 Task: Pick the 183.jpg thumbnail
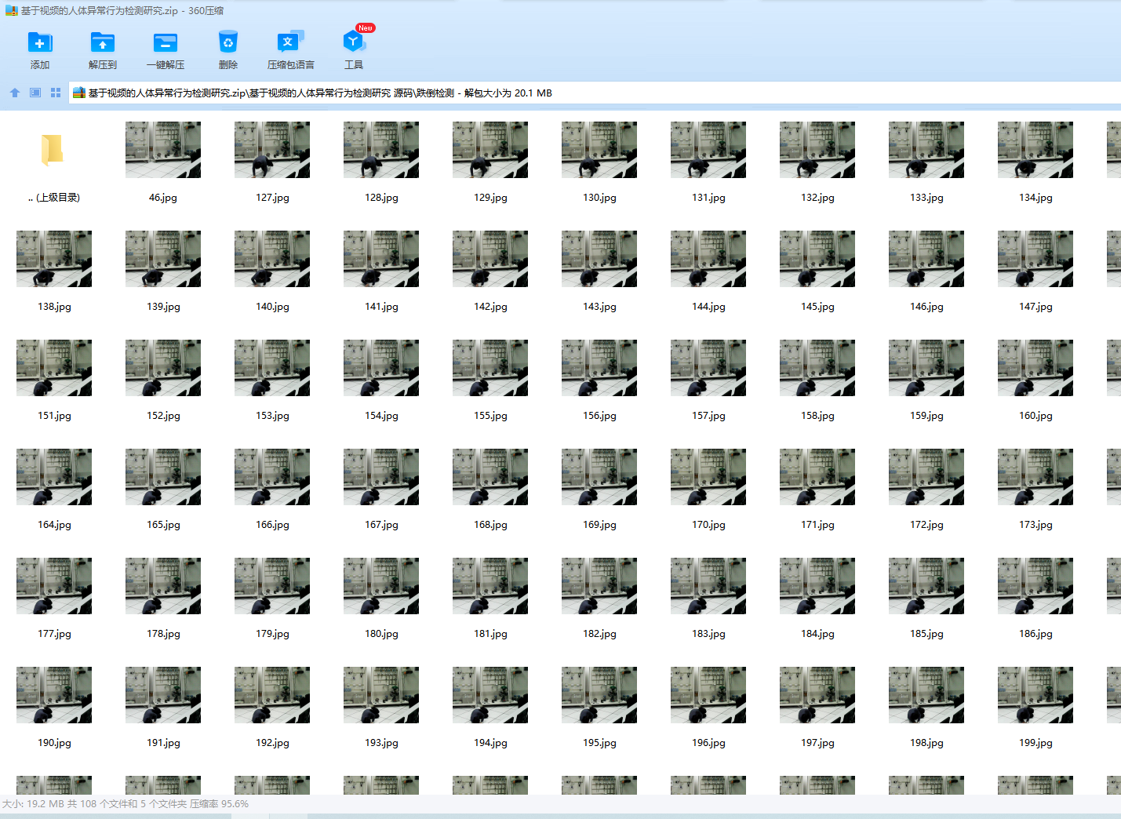point(708,586)
